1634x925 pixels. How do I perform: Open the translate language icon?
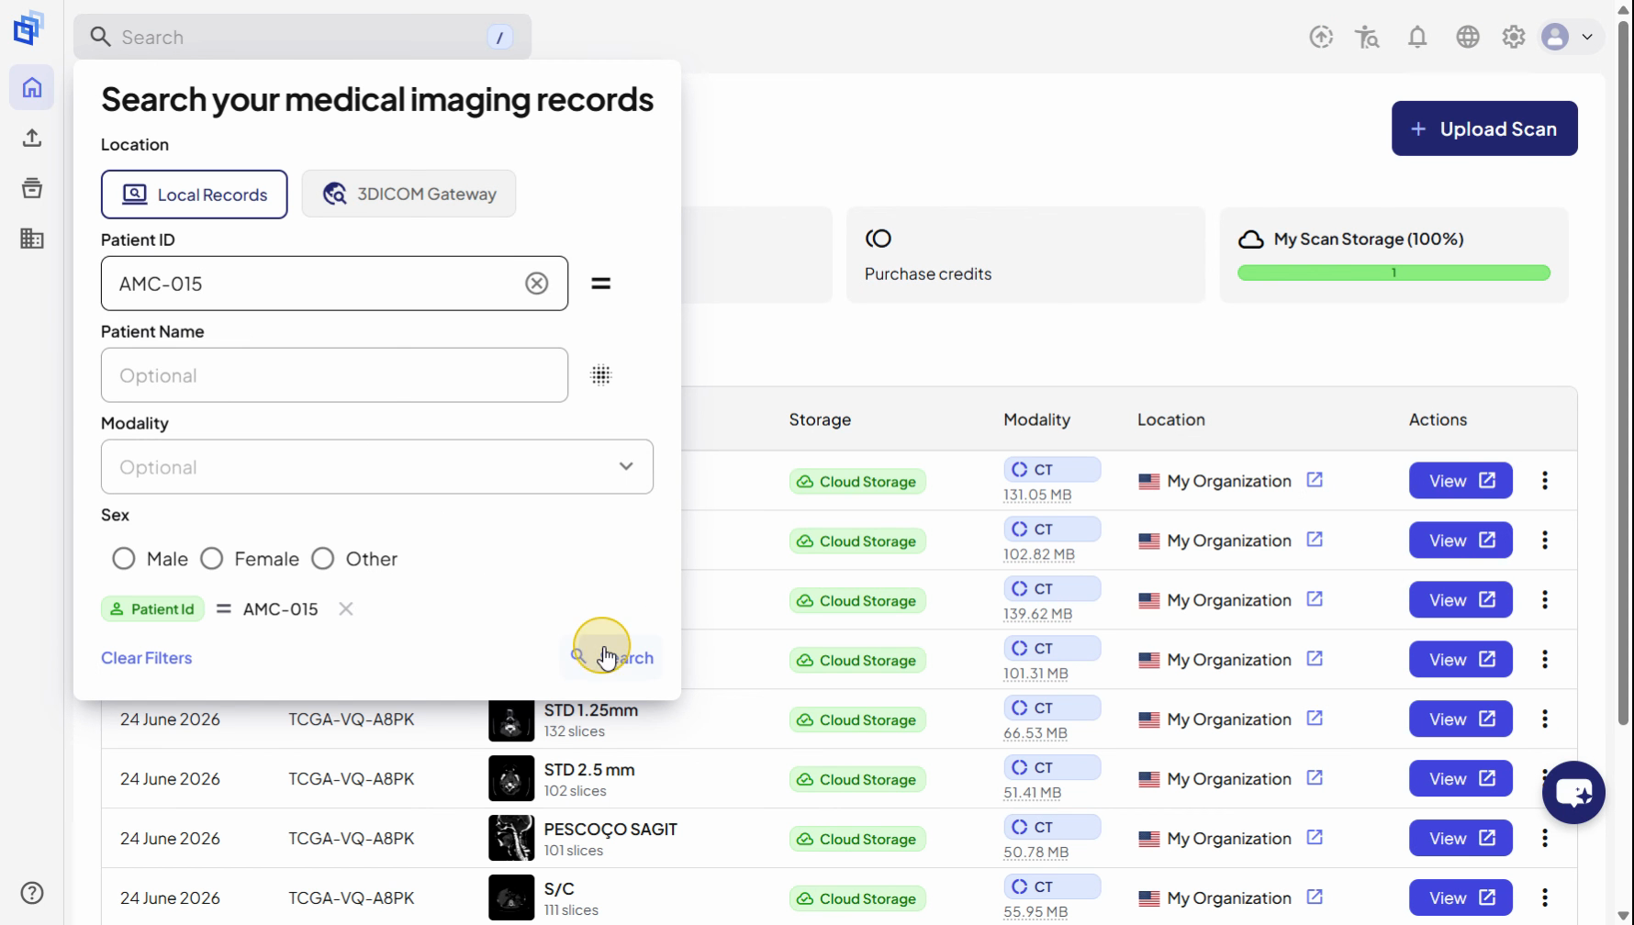1367,37
